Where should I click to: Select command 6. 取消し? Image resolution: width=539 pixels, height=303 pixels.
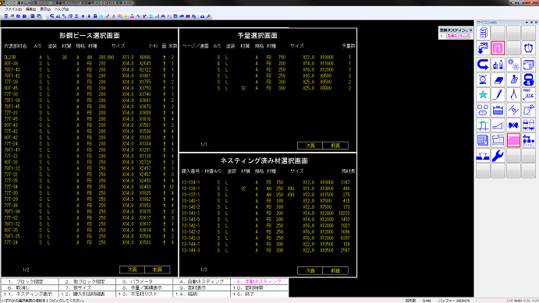30,287
